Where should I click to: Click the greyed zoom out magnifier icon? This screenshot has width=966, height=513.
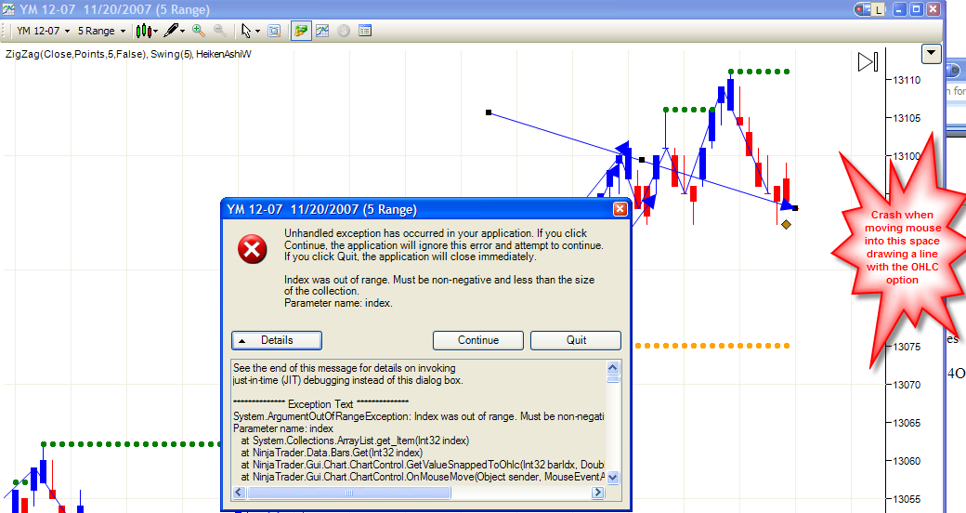tap(219, 31)
